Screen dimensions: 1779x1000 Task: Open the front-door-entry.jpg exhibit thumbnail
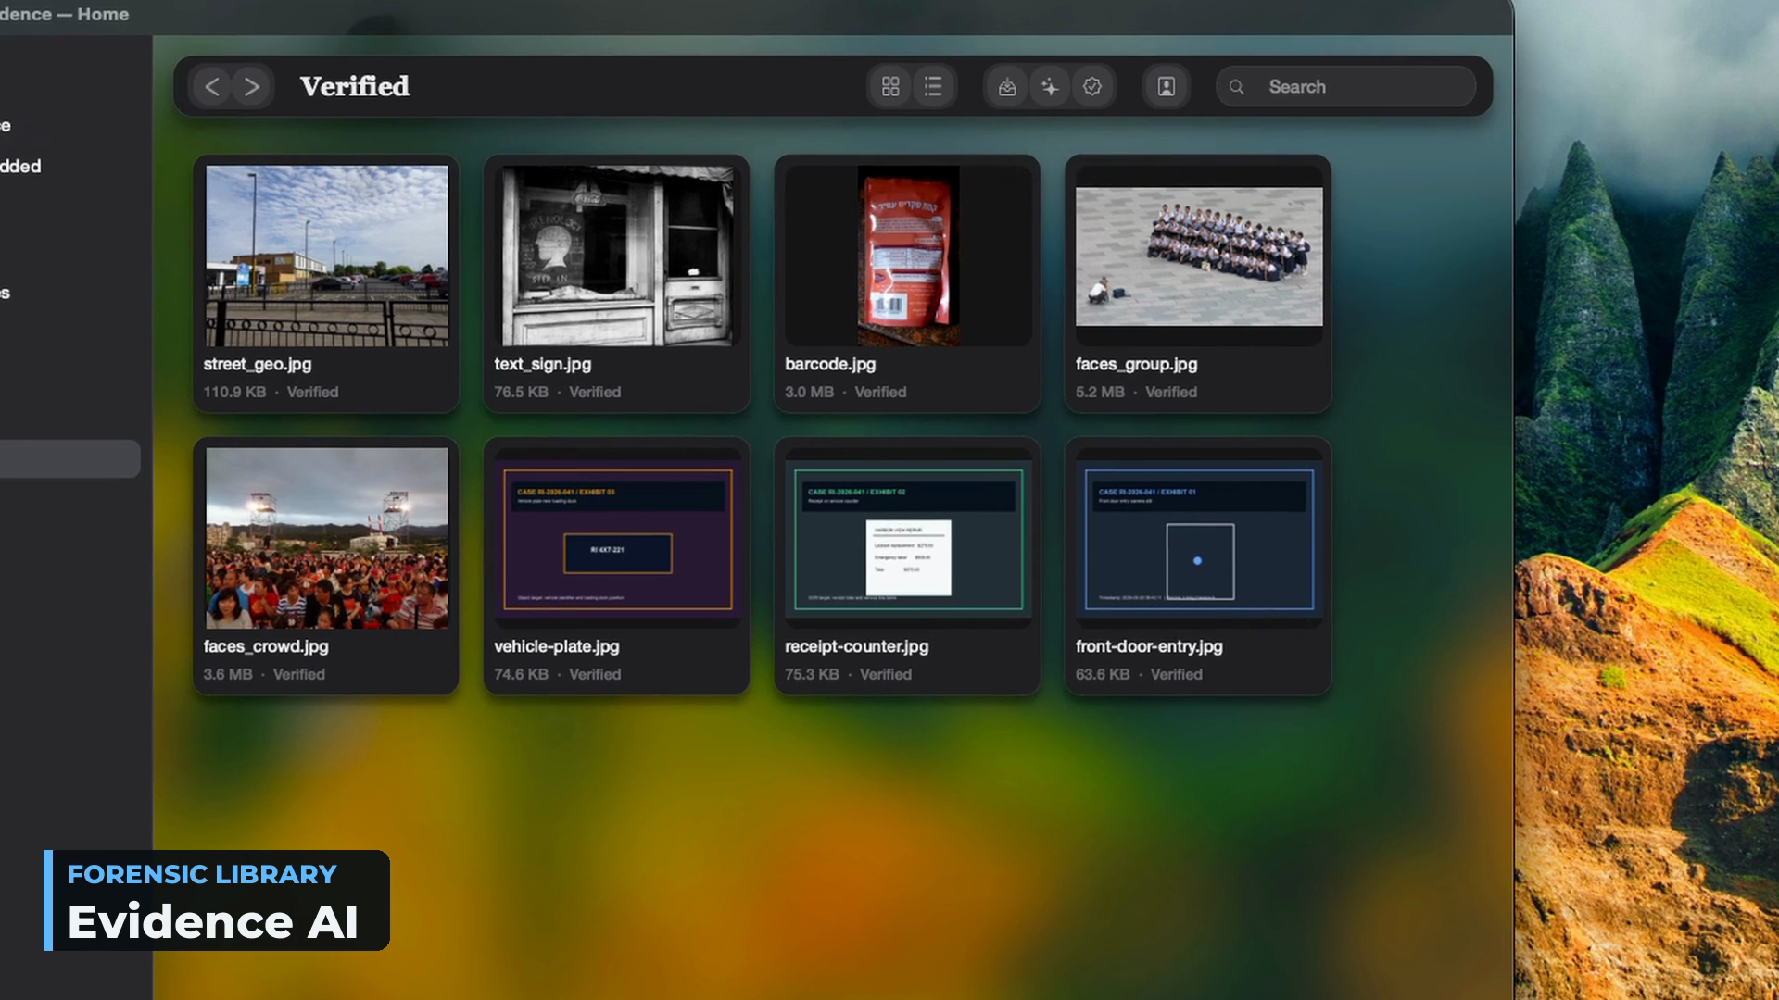pyautogui.click(x=1199, y=538)
